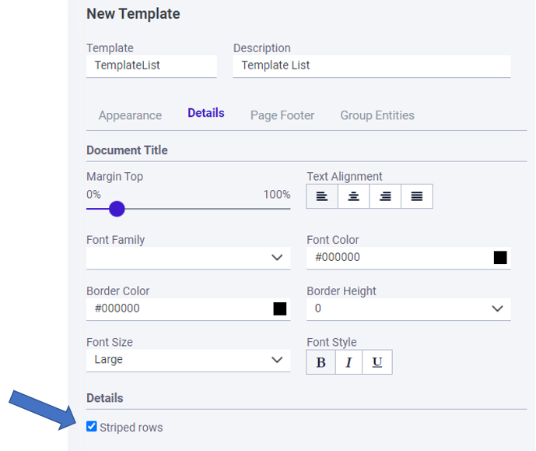
Task: Click the Margin Top slider handle
Action: coord(117,209)
